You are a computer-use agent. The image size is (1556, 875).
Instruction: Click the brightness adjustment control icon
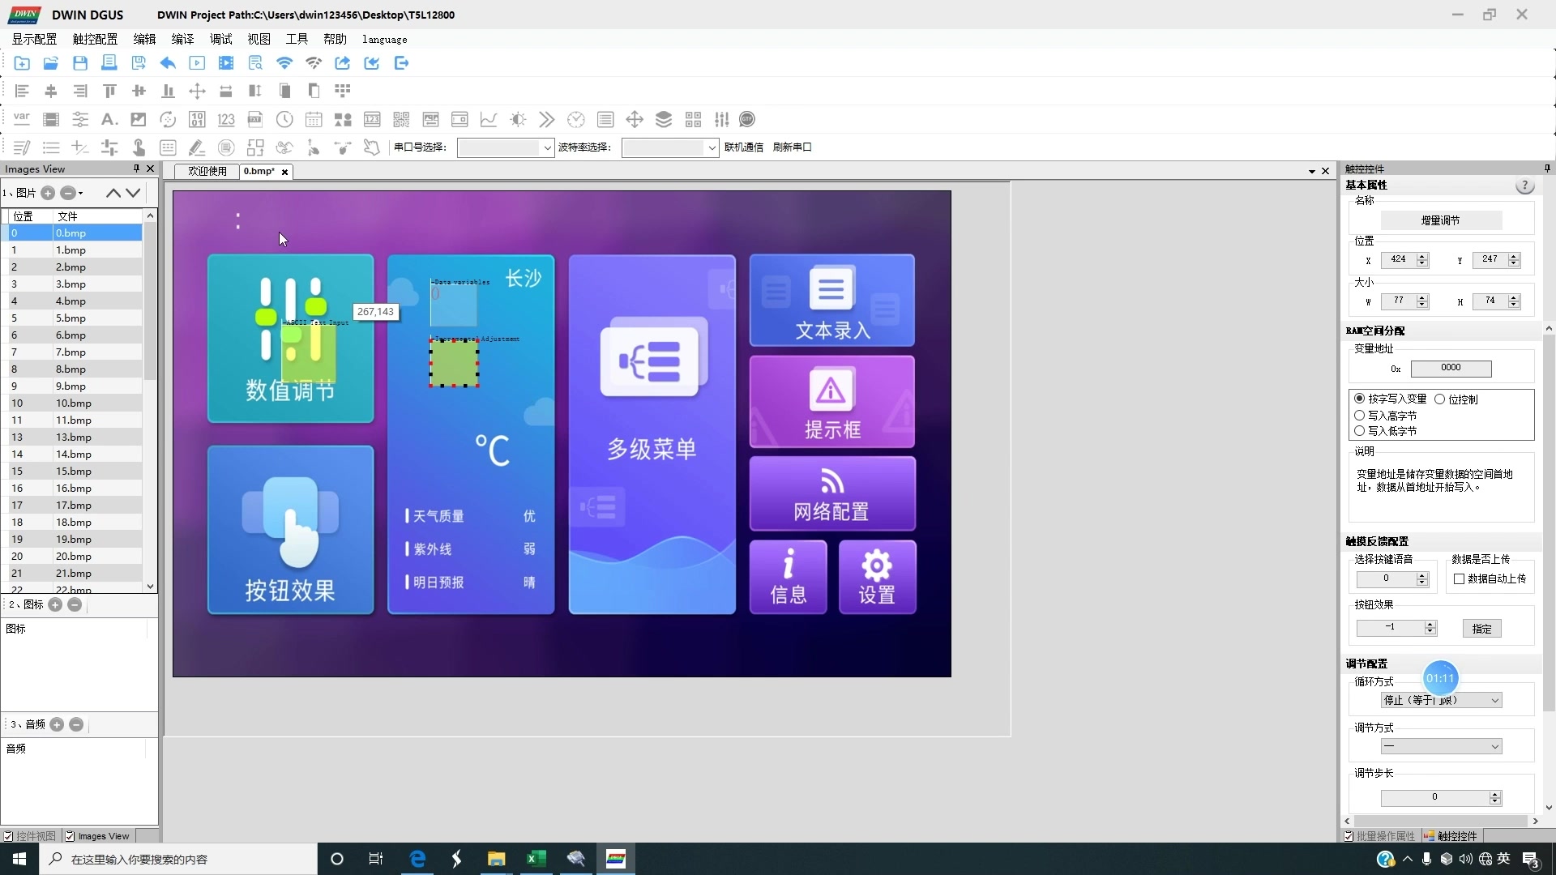pyautogui.click(x=518, y=120)
